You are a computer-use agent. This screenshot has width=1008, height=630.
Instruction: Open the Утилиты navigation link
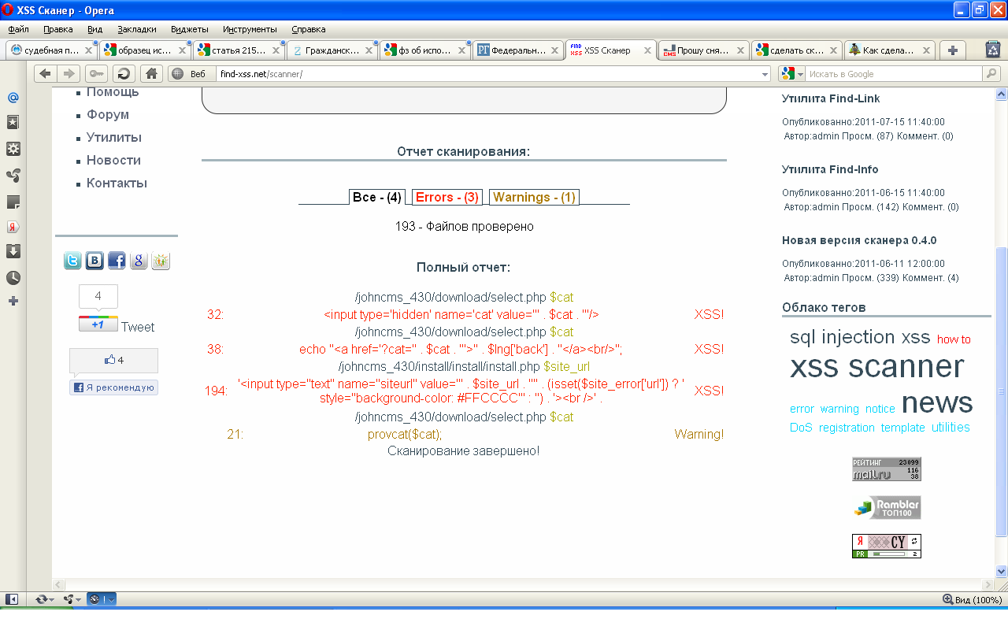114,137
